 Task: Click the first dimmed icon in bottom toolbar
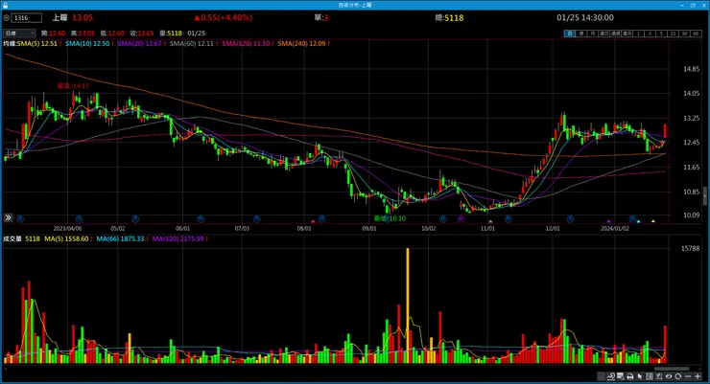coord(602,376)
